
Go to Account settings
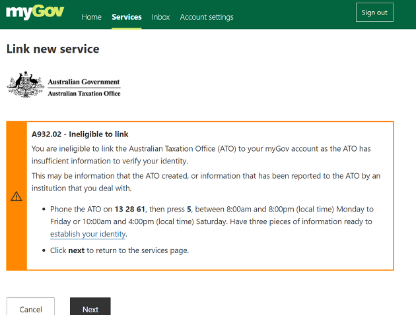[x=207, y=17]
